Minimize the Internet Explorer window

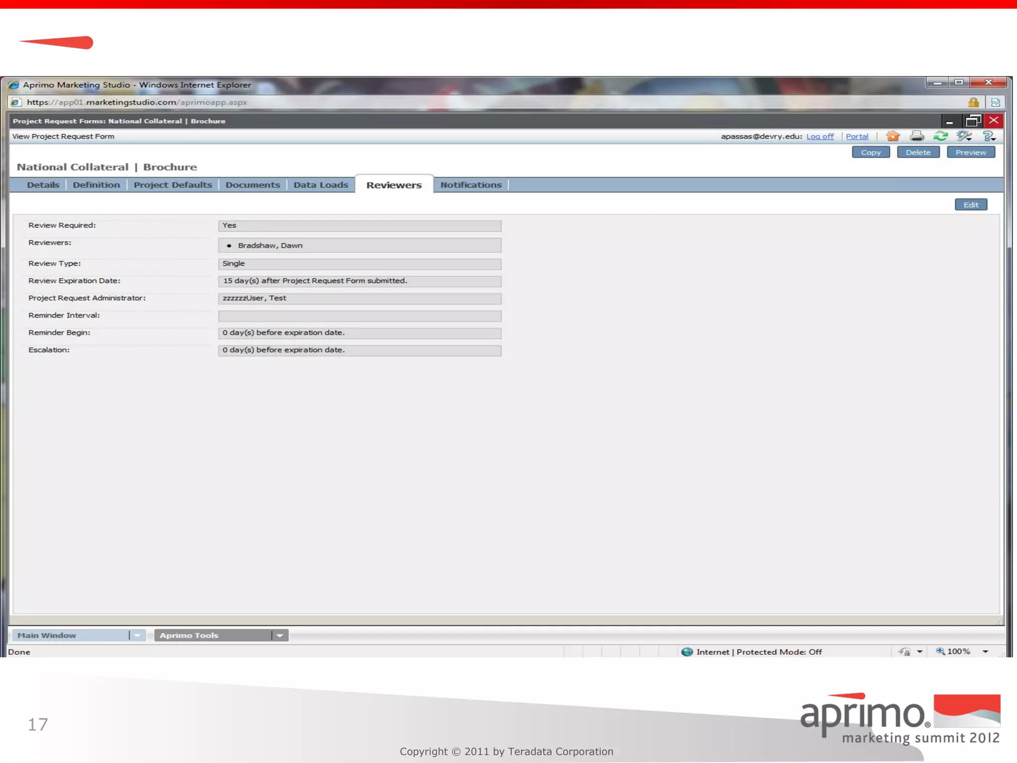(937, 82)
